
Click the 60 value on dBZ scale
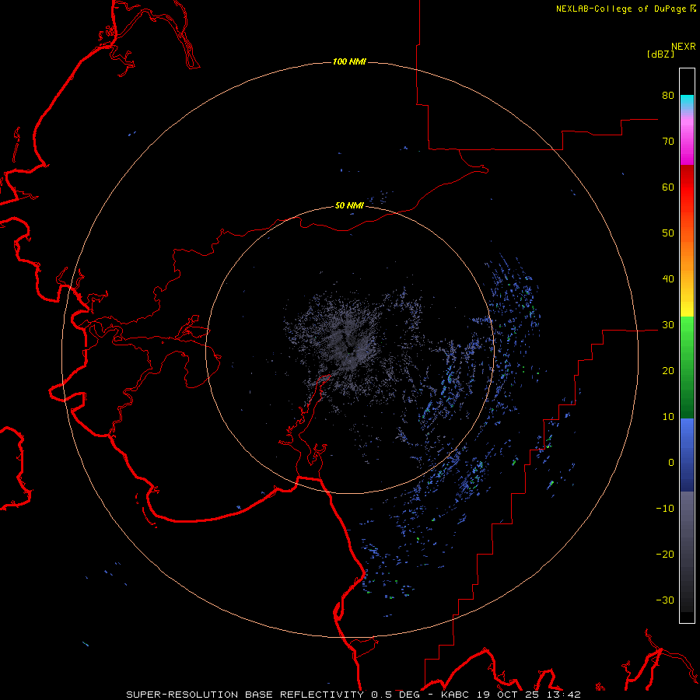pyautogui.click(x=668, y=187)
